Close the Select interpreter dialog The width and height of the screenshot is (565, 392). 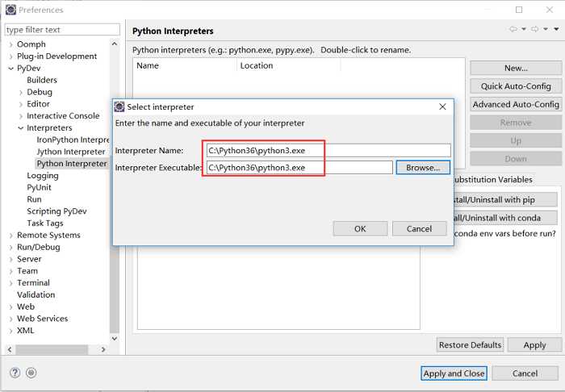[442, 107]
